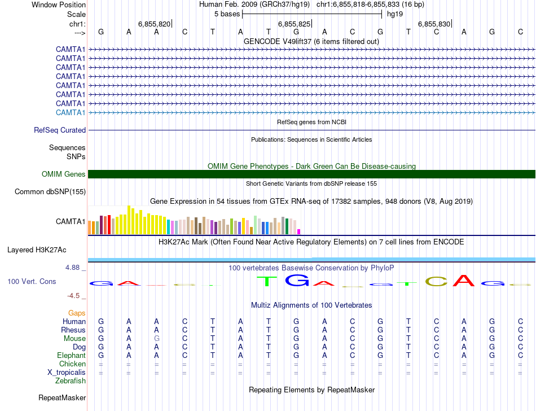
Task: Select the orange Gaps label
Action: pos(77,313)
